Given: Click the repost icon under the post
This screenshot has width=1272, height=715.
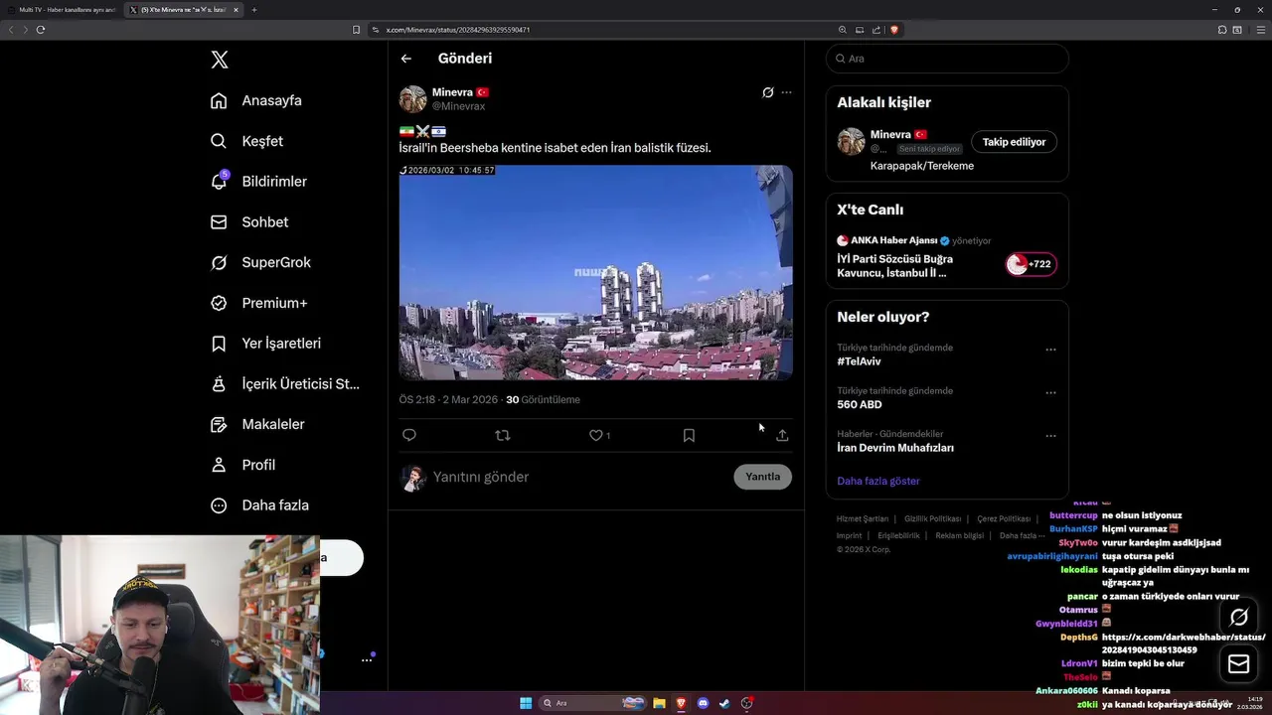Looking at the screenshot, I should point(503,435).
